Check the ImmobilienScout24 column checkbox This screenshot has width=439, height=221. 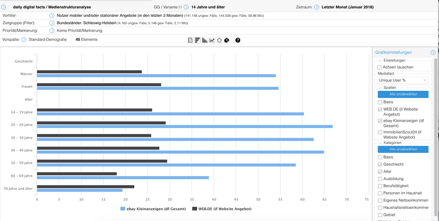tap(380, 132)
